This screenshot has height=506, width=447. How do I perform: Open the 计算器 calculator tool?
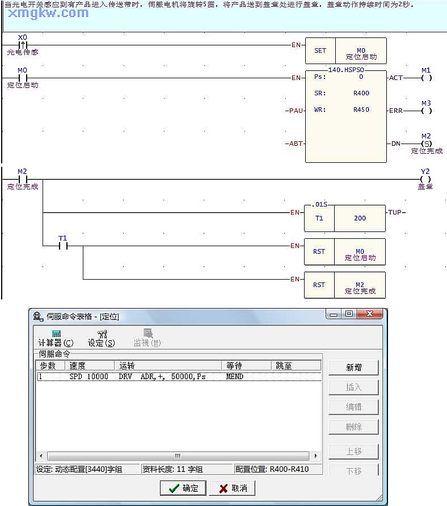56,338
